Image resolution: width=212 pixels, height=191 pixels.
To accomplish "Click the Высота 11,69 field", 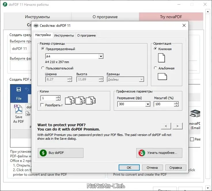I will click(x=88, y=80).
